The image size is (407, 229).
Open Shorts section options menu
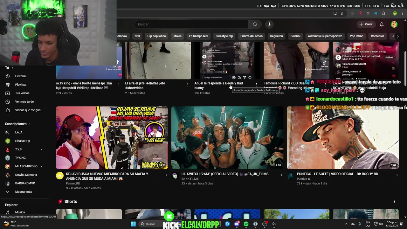click(394, 202)
